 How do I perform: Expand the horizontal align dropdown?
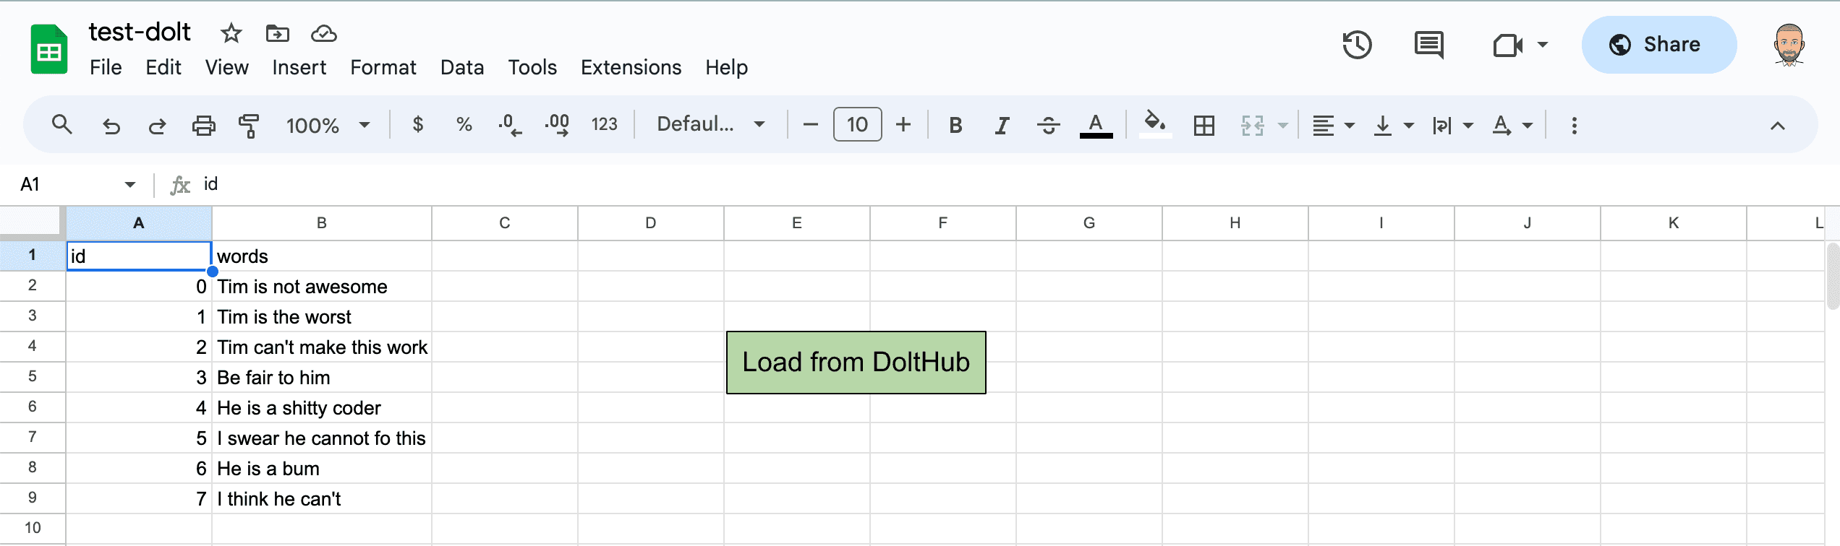(1334, 126)
